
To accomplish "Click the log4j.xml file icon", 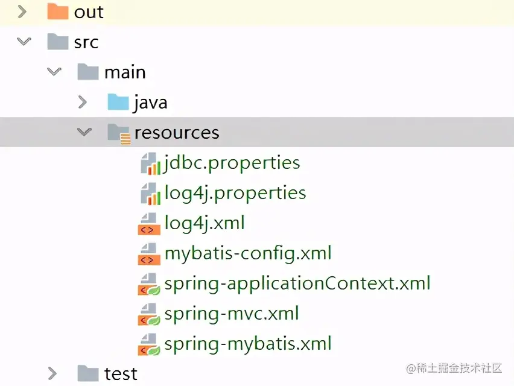I will click(x=149, y=224).
